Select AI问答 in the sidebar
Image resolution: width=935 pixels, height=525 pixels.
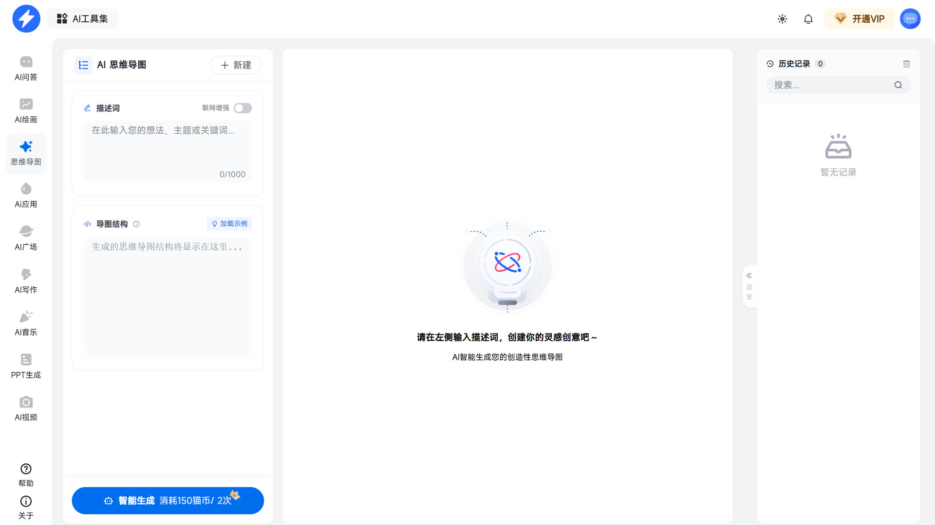26,68
